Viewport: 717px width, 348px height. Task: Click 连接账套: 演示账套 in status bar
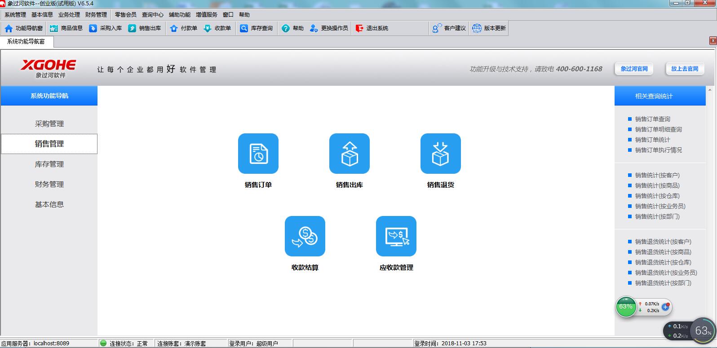pyautogui.click(x=181, y=344)
